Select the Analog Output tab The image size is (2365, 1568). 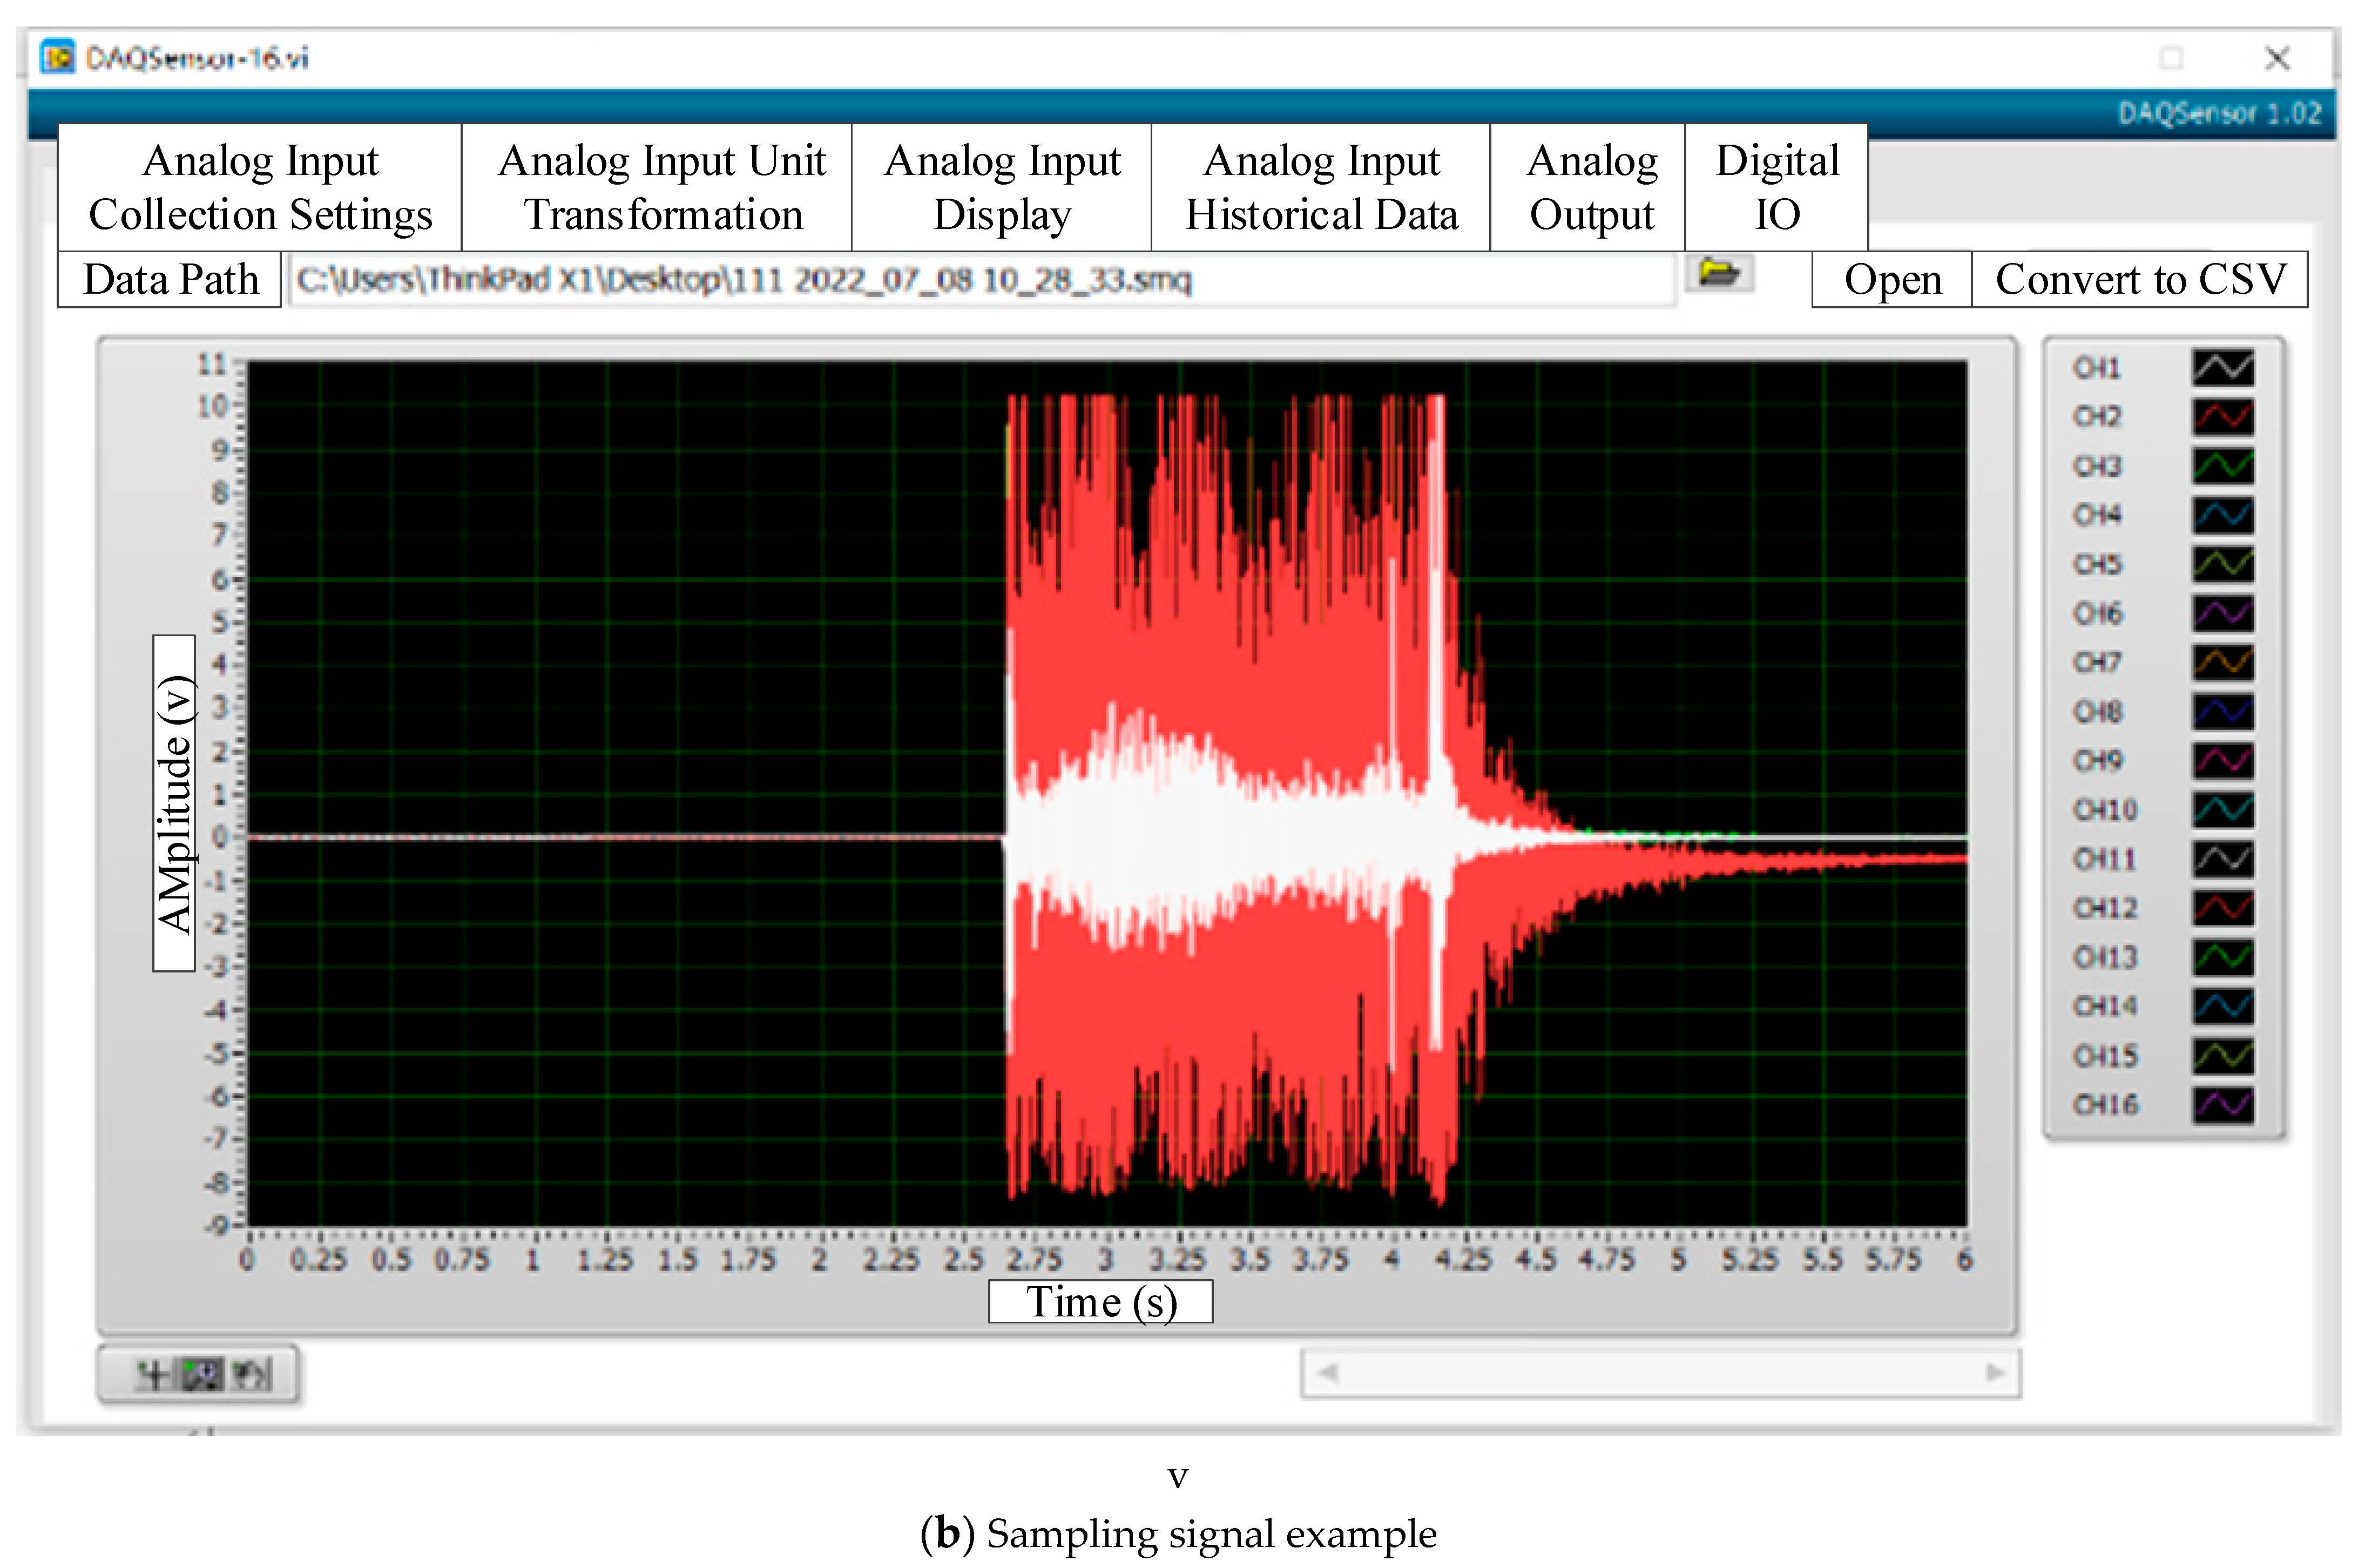coord(1591,188)
